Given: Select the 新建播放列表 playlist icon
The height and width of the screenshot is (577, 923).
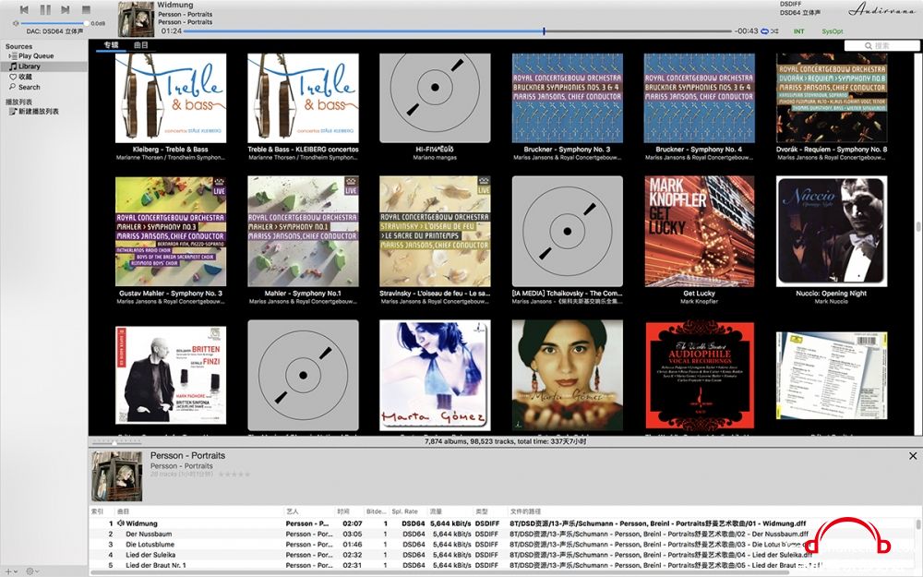Looking at the screenshot, I should tap(13, 112).
